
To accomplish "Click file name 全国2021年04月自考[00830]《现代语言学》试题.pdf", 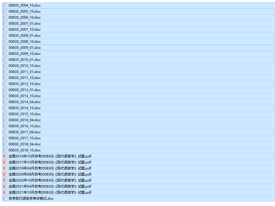I will [50, 186].
